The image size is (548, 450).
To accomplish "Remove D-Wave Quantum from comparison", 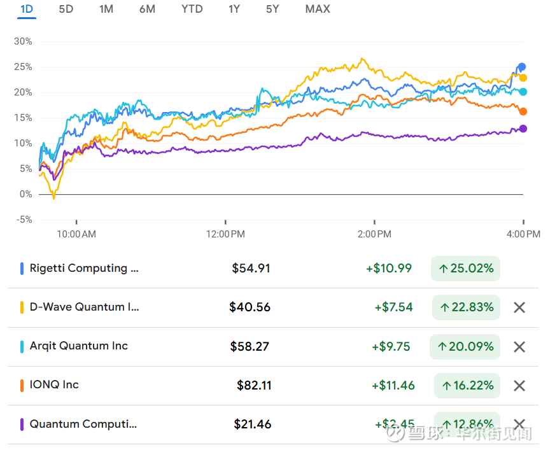I will [519, 307].
